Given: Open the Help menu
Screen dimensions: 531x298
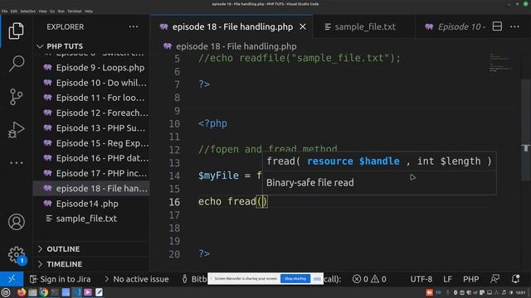Looking at the screenshot, I should pos(89,11).
